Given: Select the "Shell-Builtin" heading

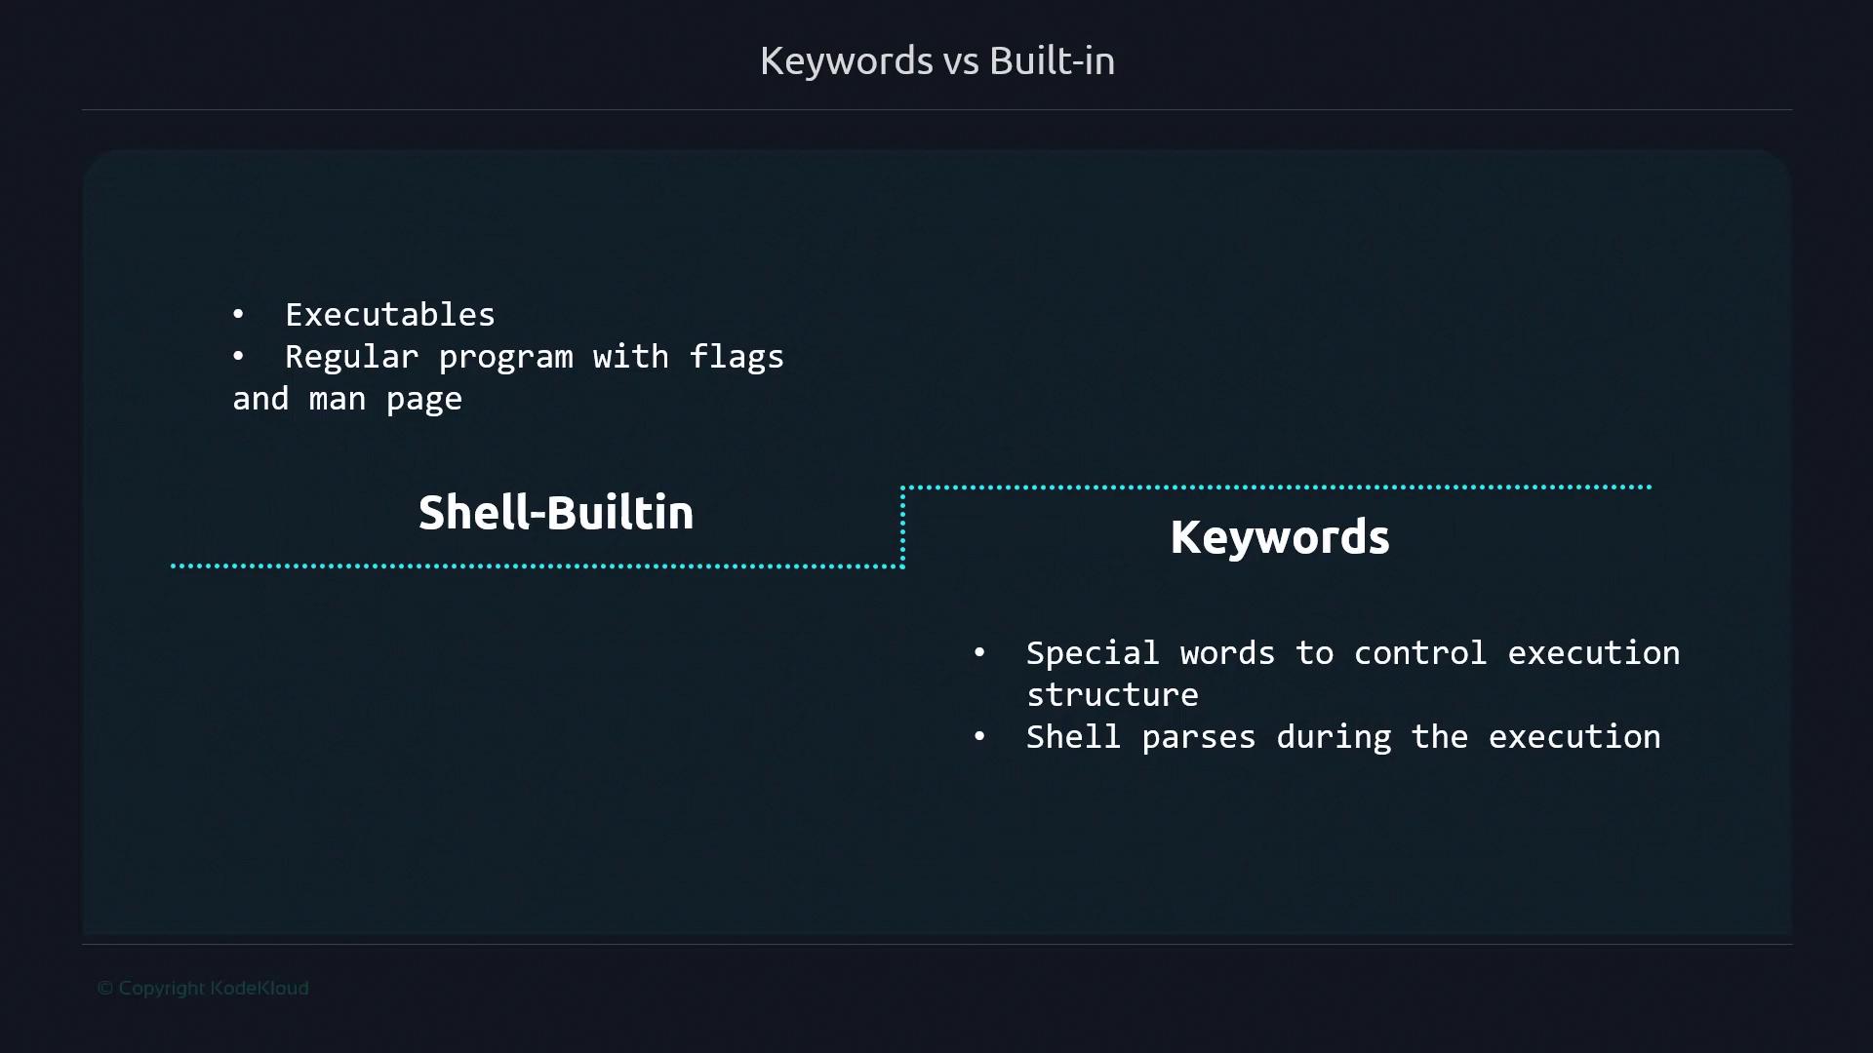Looking at the screenshot, I should 556,513.
